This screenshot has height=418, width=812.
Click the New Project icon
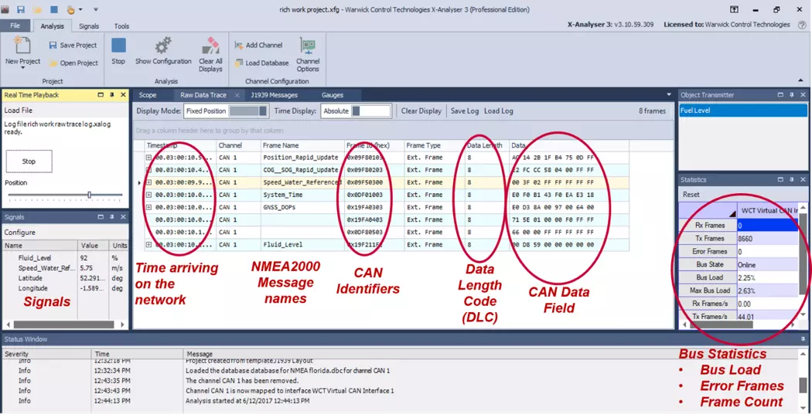click(22, 47)
